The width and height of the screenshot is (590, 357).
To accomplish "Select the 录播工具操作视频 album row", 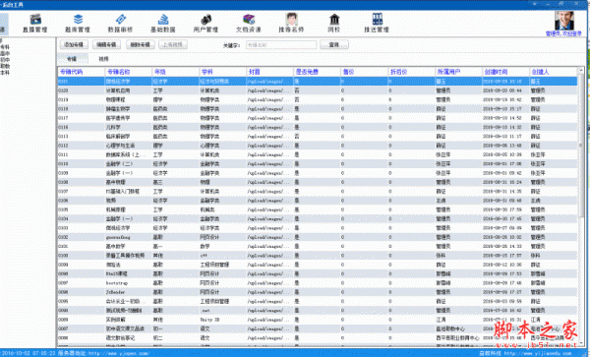I will 318,256.
